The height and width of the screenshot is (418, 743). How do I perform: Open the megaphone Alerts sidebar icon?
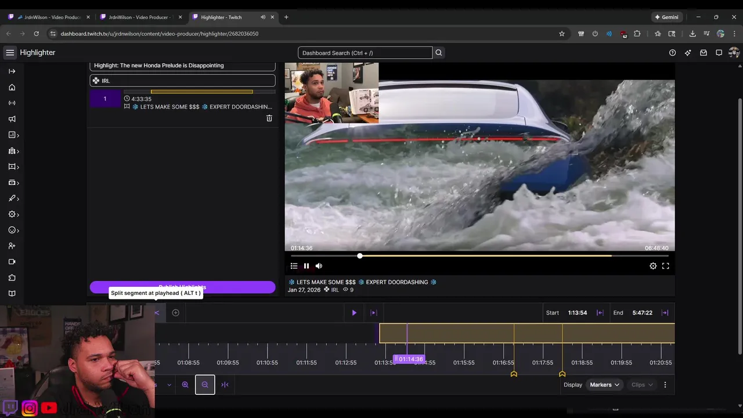pos(12,119)
